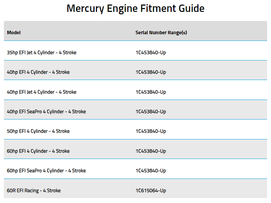The width and height of the screenshot is (271, 203).
Task: Select 40hp EFI SeaPro 4 Cylinder model
Action: [46, 112]
